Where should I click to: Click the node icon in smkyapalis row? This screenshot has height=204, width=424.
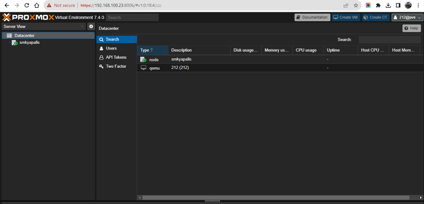pos(143,59)
